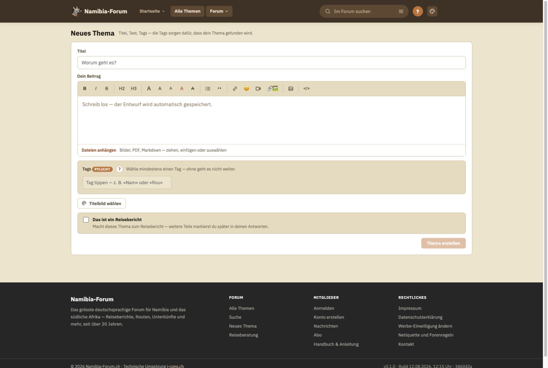Choose the largest text size A
The height and width of the screenshot is (368, 548).
click(x=149, y=88)
